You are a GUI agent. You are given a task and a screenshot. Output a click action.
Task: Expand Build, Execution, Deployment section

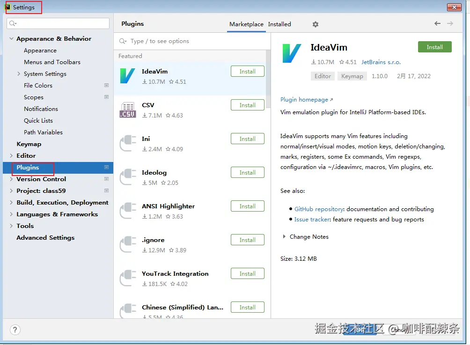coord(11,202)
